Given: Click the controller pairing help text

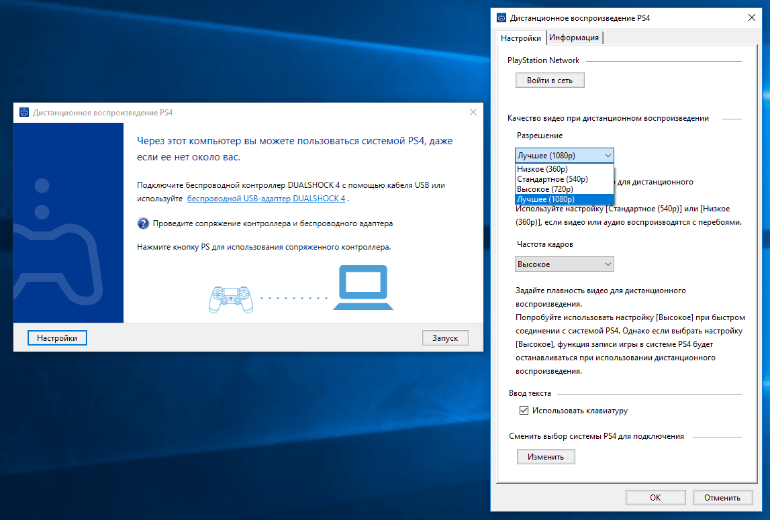Looking at the screenshot, I should point(273,223).
